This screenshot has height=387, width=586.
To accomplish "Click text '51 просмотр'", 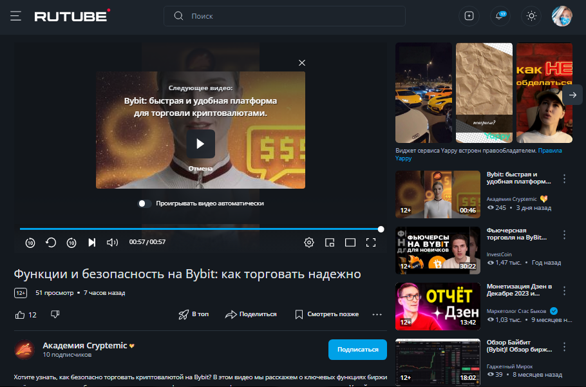I will coord(55,293).
